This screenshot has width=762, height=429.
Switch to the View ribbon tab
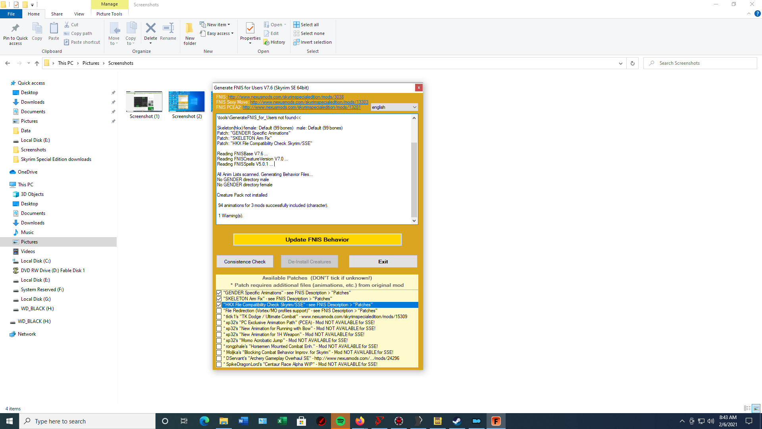[x=79, y=14]
